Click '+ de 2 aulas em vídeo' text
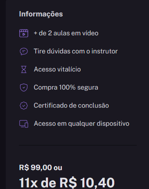149x189 pixels. 66,33
